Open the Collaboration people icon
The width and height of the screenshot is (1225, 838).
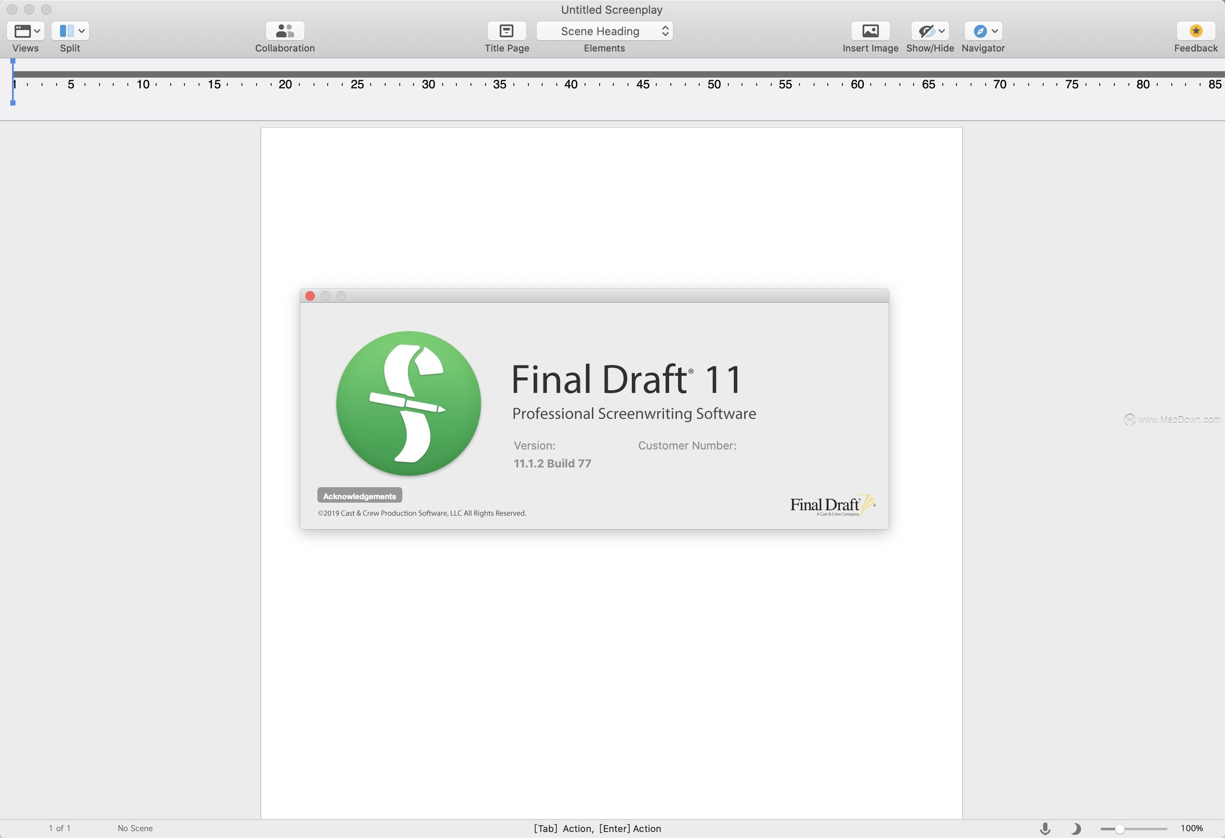(285, 31)
